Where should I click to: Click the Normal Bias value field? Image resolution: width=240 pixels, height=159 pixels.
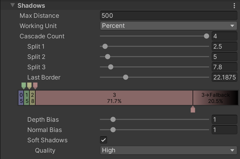click(224, 130)
